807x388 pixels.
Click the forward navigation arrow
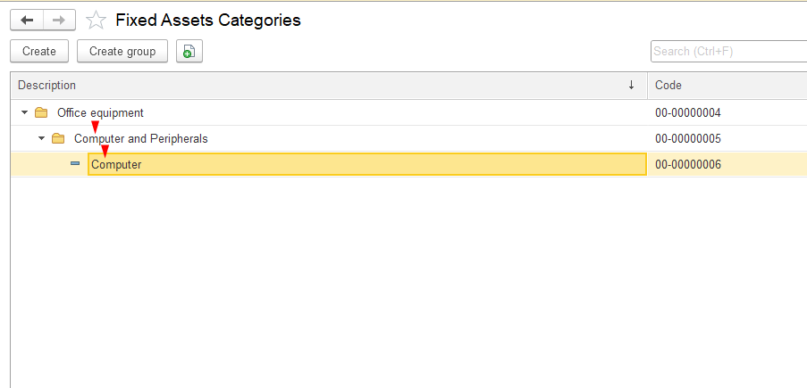pyautogui.click(x=59, y=20)
